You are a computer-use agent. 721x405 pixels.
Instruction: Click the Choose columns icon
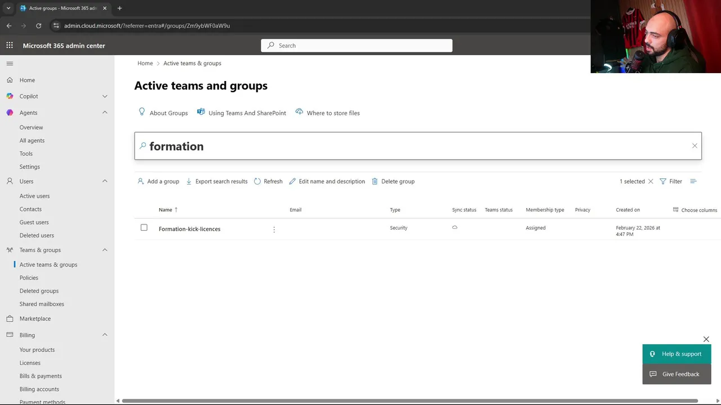pos(676,210)
